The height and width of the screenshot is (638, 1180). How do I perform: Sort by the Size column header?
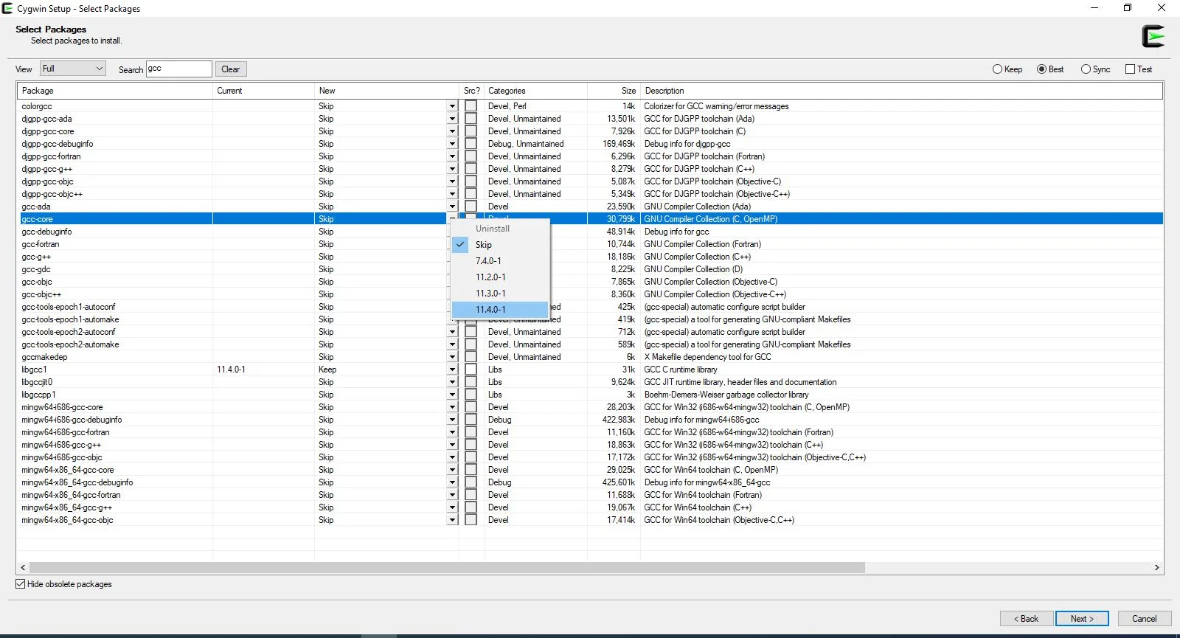614,91
